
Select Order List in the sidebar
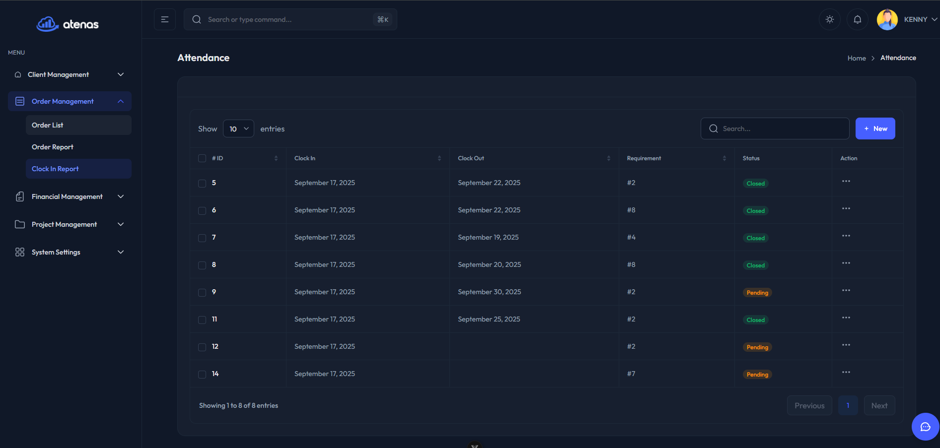[x=48, y=126]
